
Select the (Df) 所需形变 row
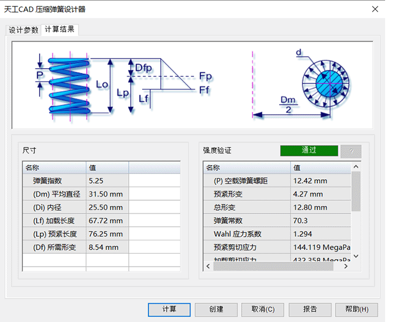coord(101,247)
